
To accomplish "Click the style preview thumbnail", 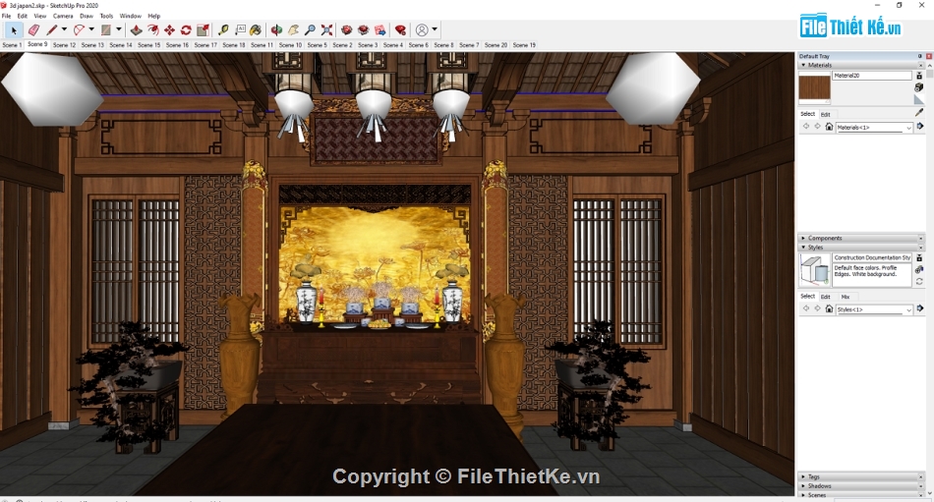I will point(814,269).
